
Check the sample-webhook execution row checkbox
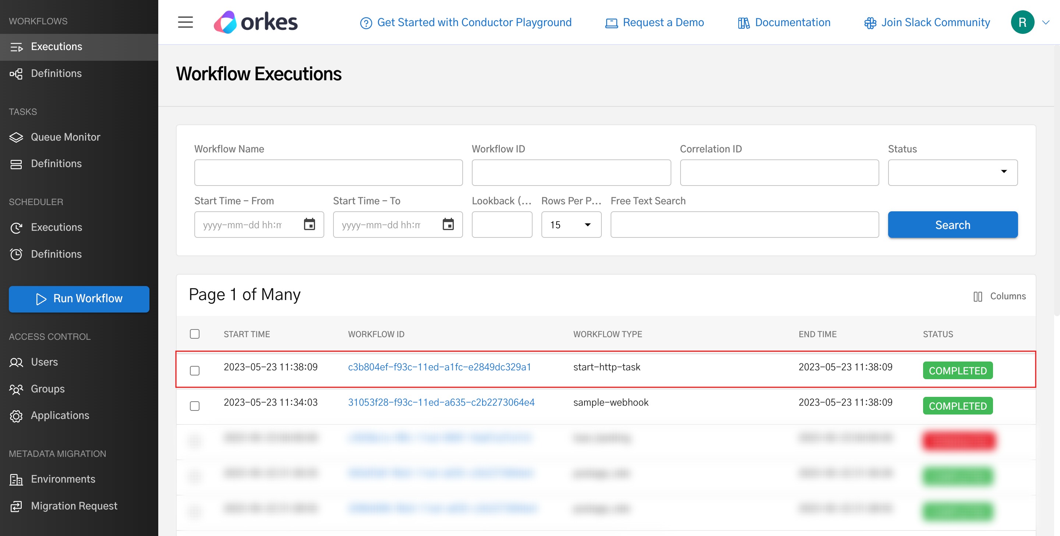coord(195,406)
